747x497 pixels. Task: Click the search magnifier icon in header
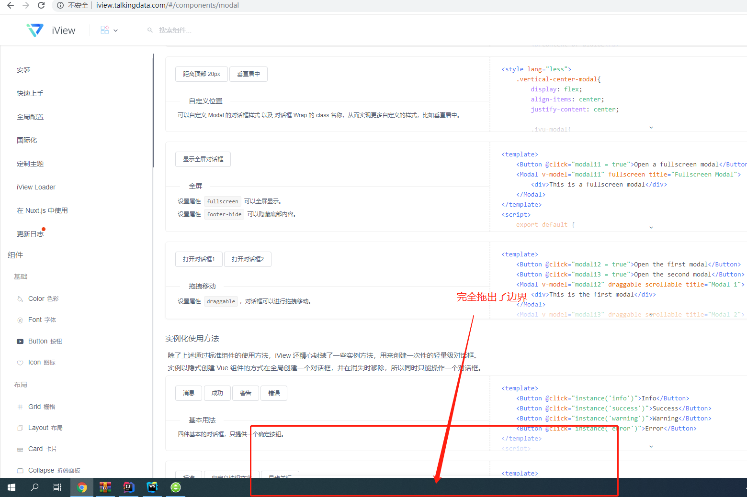click(x=149, y=30)
